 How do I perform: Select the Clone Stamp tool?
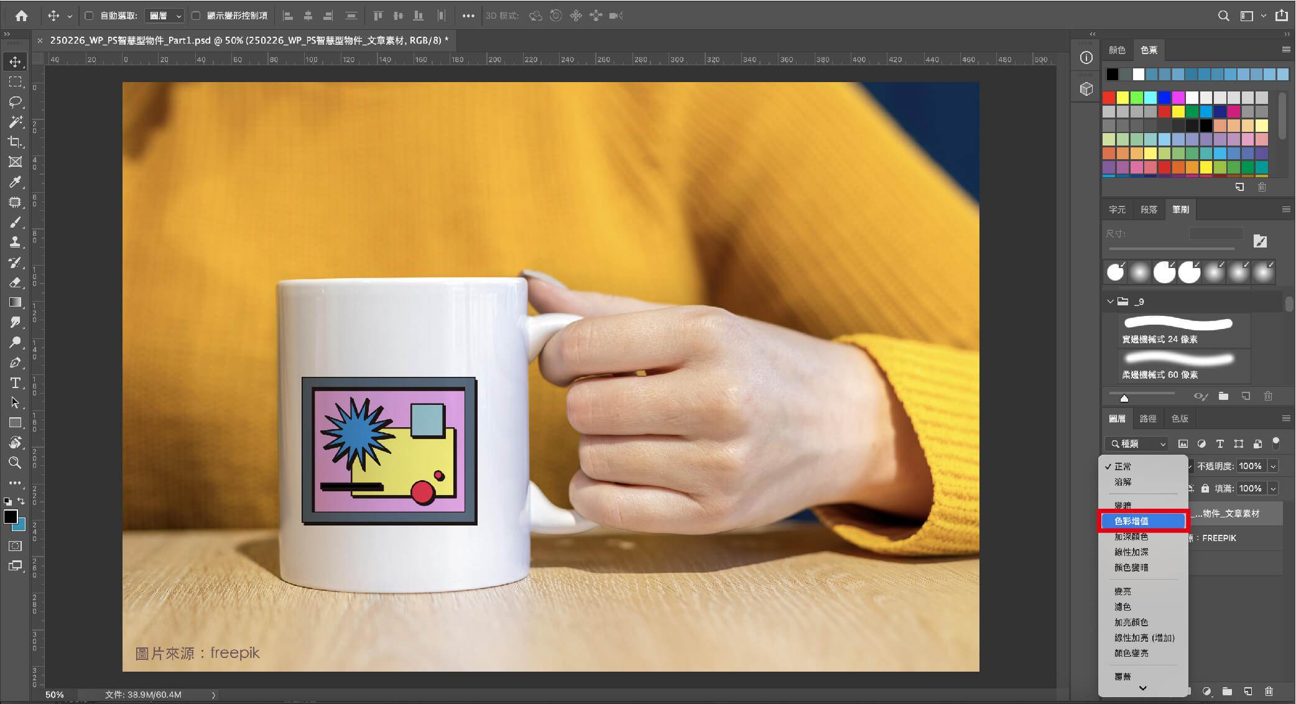(x=15, y=242)
